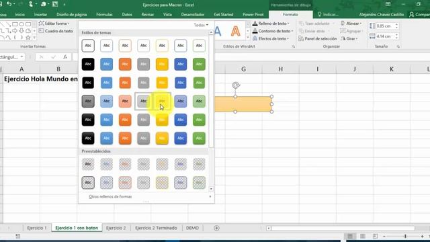Open Efectos de texto dropdown

coord(271,39)
